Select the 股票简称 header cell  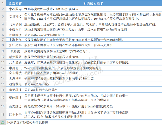(15, 4)
